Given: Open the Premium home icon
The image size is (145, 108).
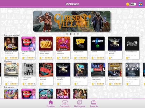Looking at the screenshot, I should [51, 102].
